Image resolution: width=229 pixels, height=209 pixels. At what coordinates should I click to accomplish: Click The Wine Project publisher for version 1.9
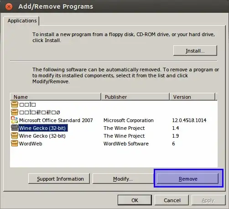tap(124, 136)
